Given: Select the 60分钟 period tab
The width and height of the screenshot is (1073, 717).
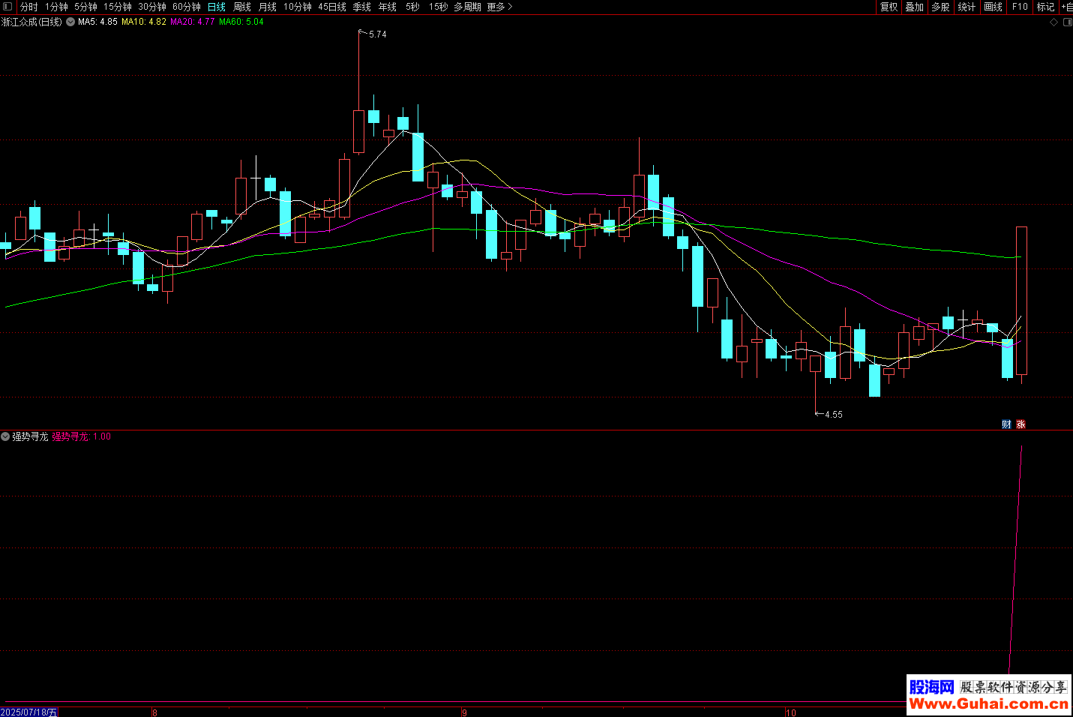Looking at the screenshot, I should (187, 7).
